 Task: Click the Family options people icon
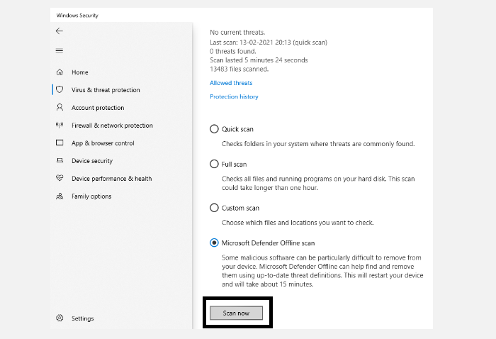tap(60, 196)
